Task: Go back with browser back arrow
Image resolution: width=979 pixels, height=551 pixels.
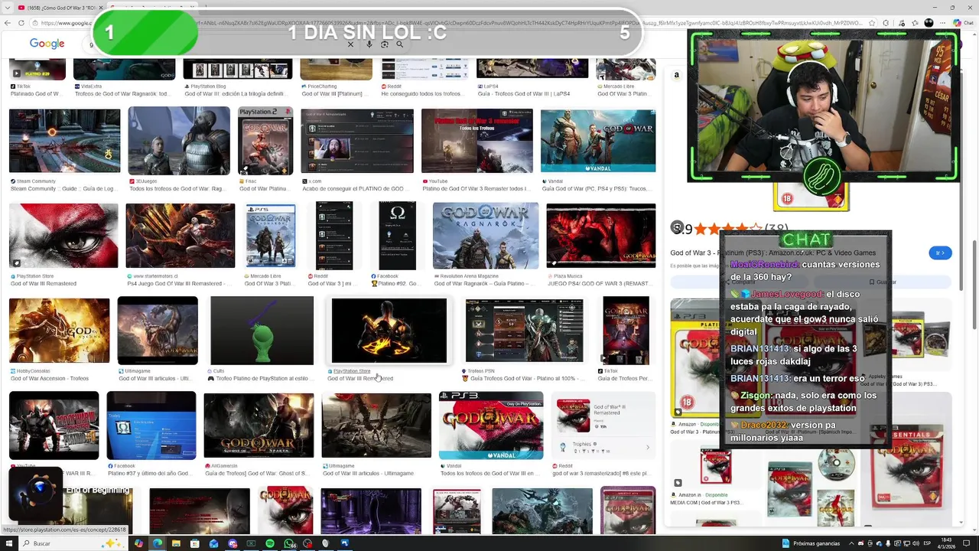Action: click(x=8, y=23)
